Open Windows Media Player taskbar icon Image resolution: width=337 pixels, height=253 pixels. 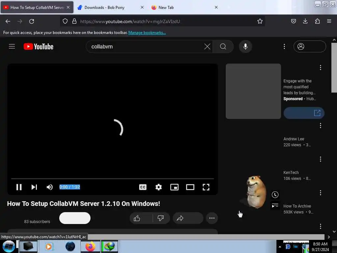(x=49, y=246)
